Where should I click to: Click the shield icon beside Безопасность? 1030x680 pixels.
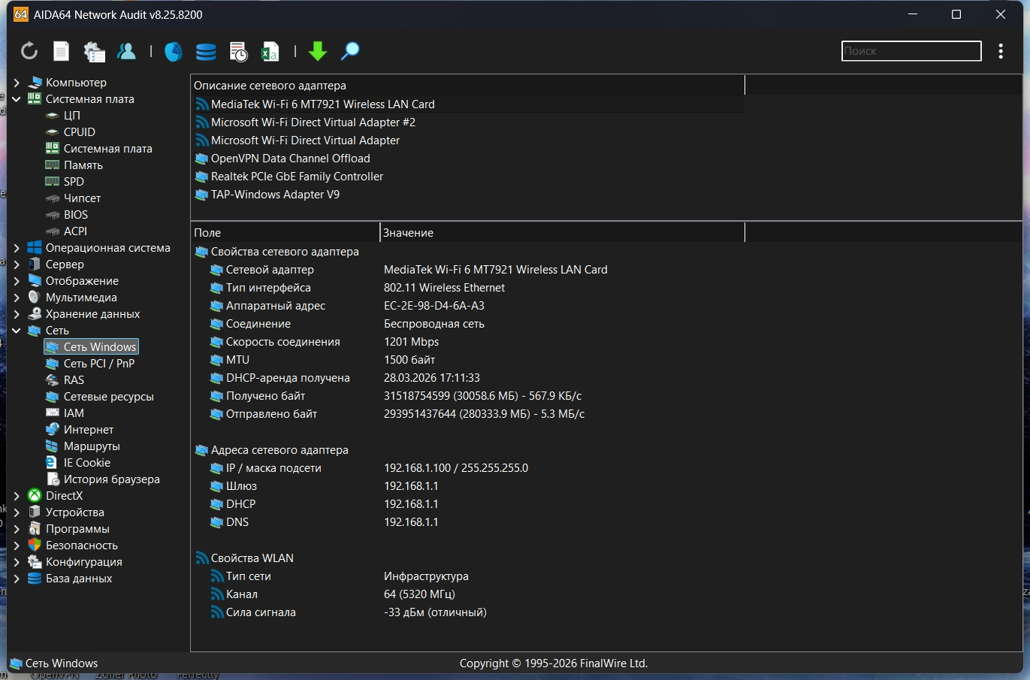35,546
